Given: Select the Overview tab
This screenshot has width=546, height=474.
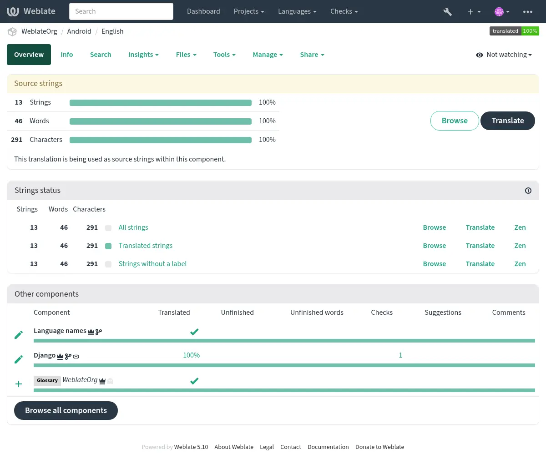Looking at the screenshot, I should [x=29, y=55].
